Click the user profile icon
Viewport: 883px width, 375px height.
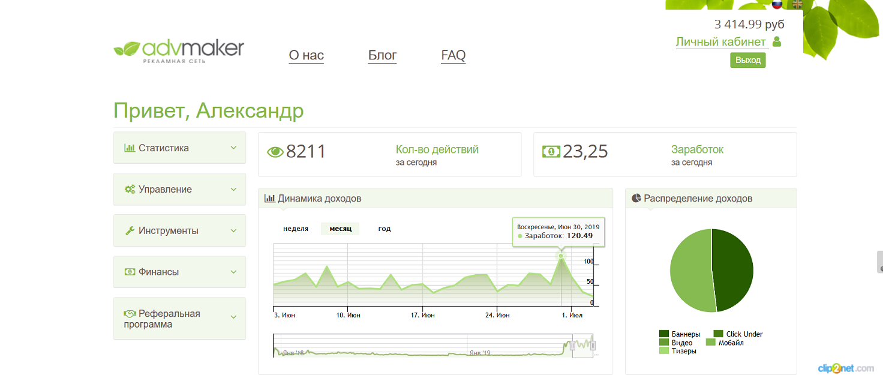(x=777, y=41)
